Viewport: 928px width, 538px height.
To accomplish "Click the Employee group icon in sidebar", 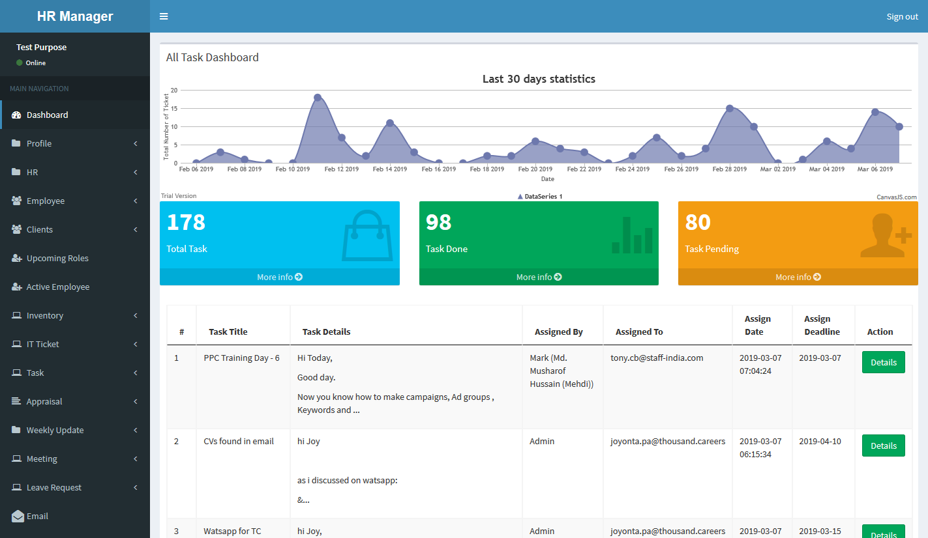I will [x=16, y=201].
